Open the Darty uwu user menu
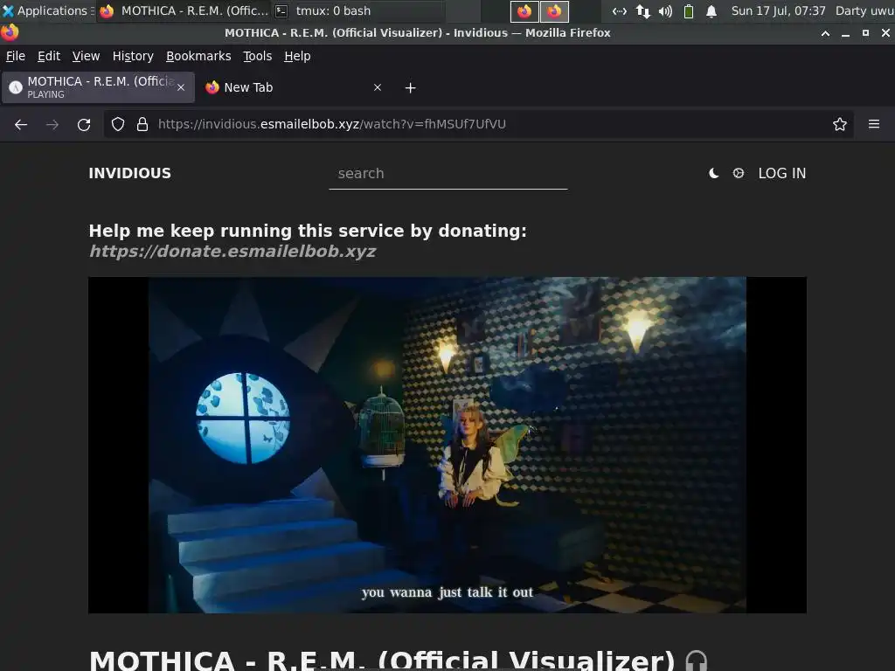The width and height of the screenshot is (895, 671). [x=864, y=10]
